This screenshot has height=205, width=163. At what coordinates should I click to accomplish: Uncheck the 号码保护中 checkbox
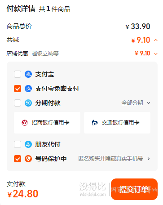click(18, 159)
